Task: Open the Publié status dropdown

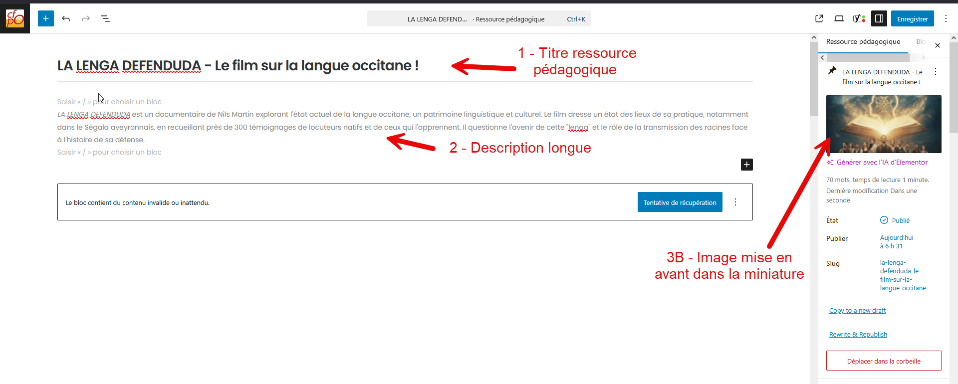Action: click(895, 220)
